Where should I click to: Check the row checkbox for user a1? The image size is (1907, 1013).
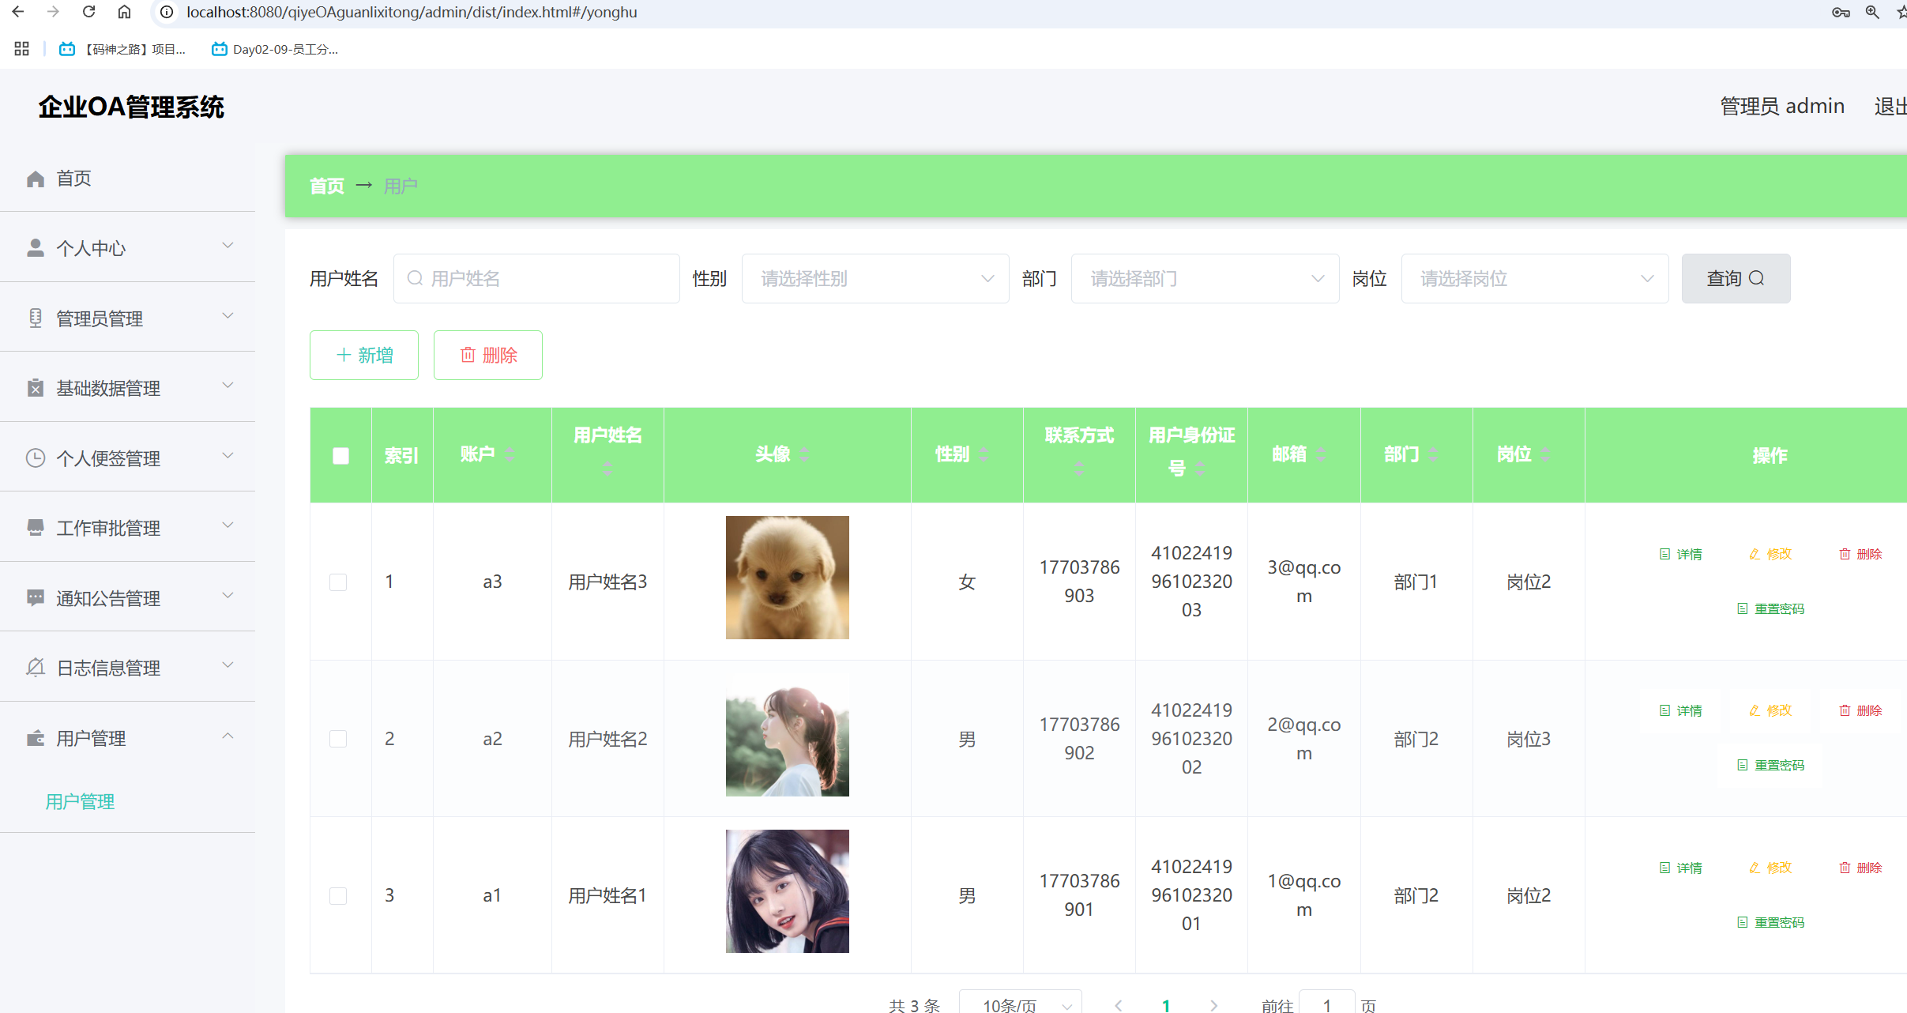[x=338, y=895]
